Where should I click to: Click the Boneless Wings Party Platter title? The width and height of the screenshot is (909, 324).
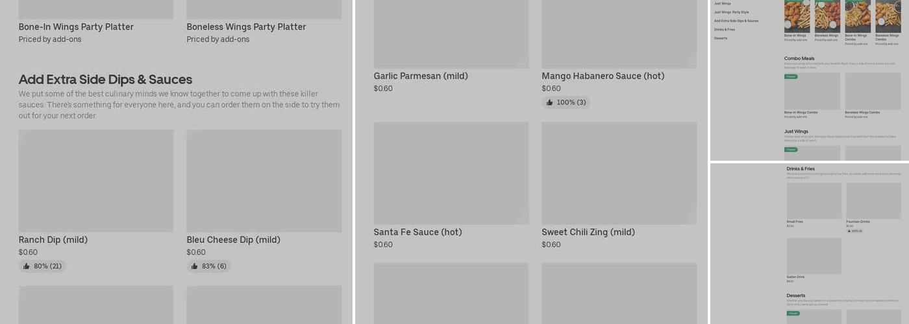[x=246, y=27]
